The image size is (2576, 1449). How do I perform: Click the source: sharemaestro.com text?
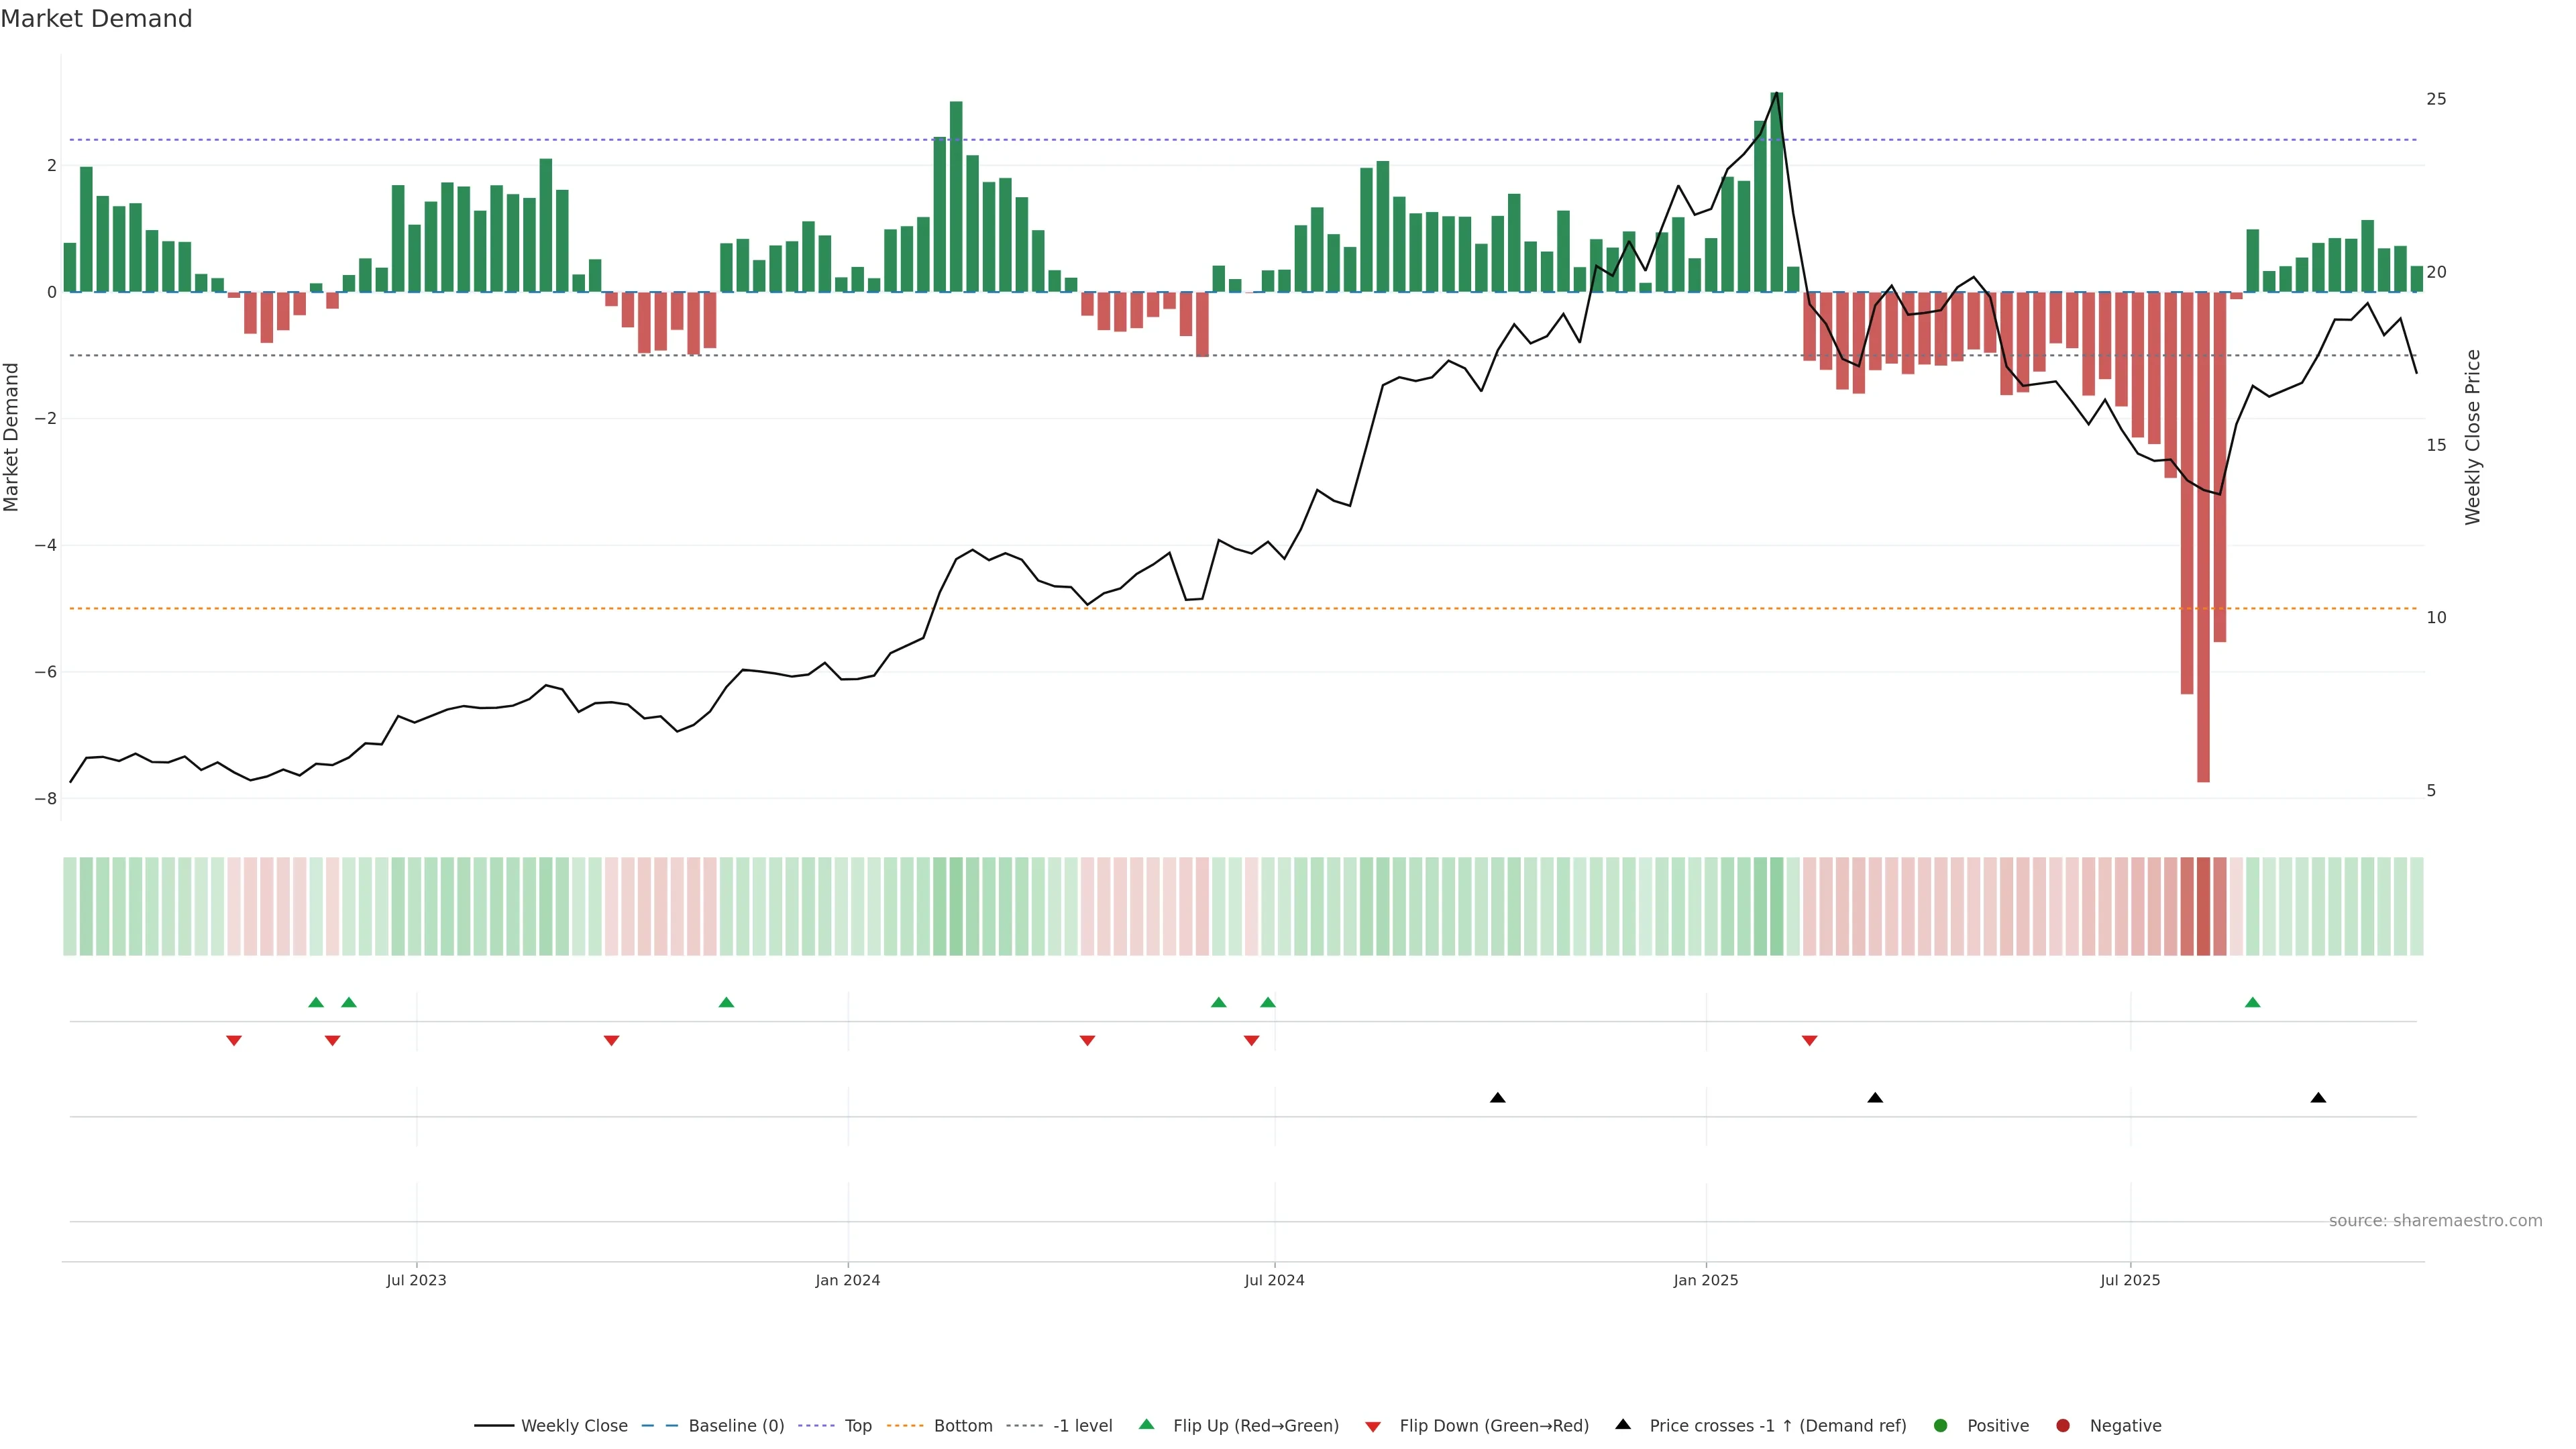2435,1221
